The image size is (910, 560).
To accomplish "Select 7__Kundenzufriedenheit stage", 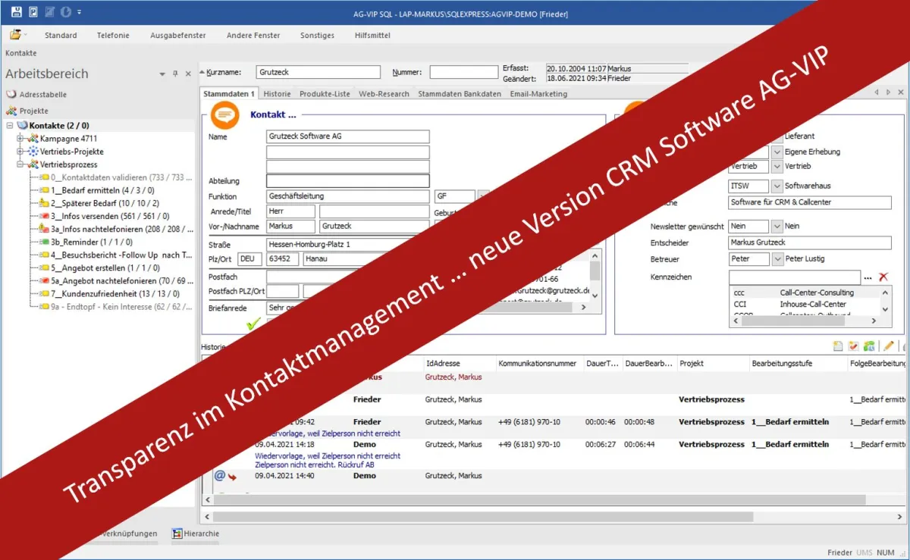I will tap(115, 293).
